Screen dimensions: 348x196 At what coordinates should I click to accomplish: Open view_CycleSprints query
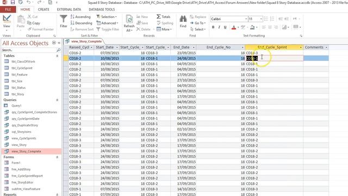point(24,138)
